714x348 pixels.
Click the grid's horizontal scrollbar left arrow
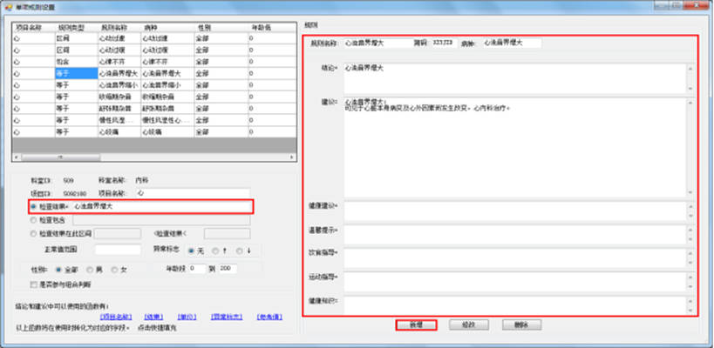pyautogui.click(x=15, y=157)
